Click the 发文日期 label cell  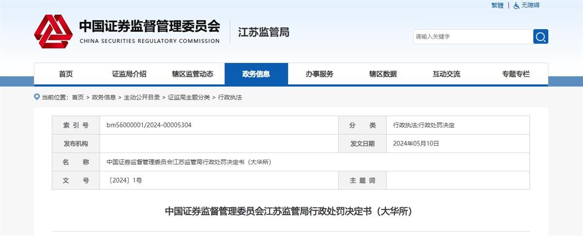point(362,144)
